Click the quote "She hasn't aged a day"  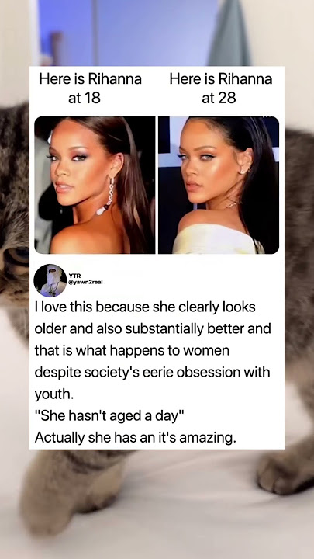click(109, 415)
